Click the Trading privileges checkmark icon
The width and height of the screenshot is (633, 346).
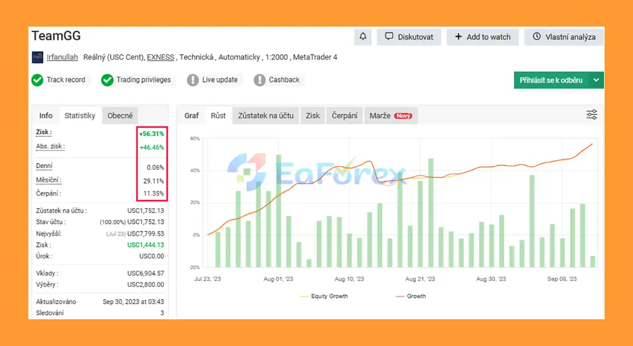coord(107,80)
